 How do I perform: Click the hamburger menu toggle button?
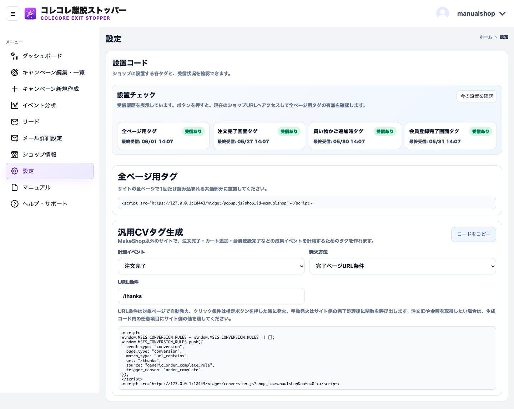click(13, 14)
